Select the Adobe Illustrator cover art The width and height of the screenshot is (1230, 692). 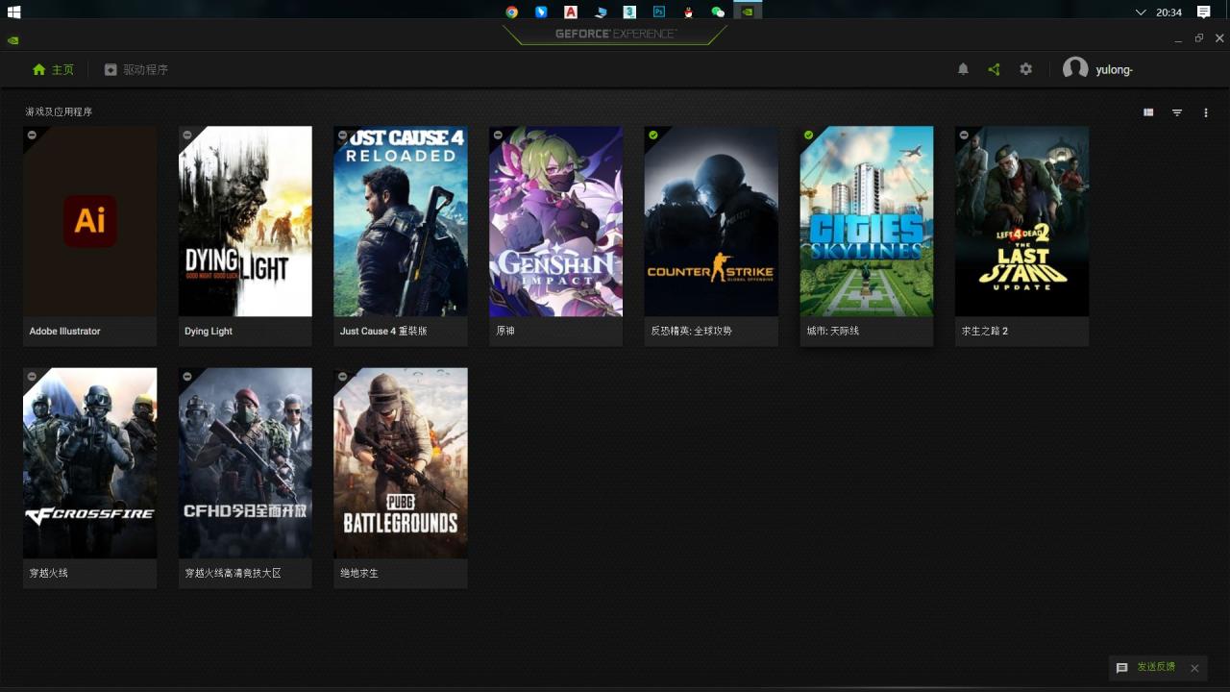point(90,221)
